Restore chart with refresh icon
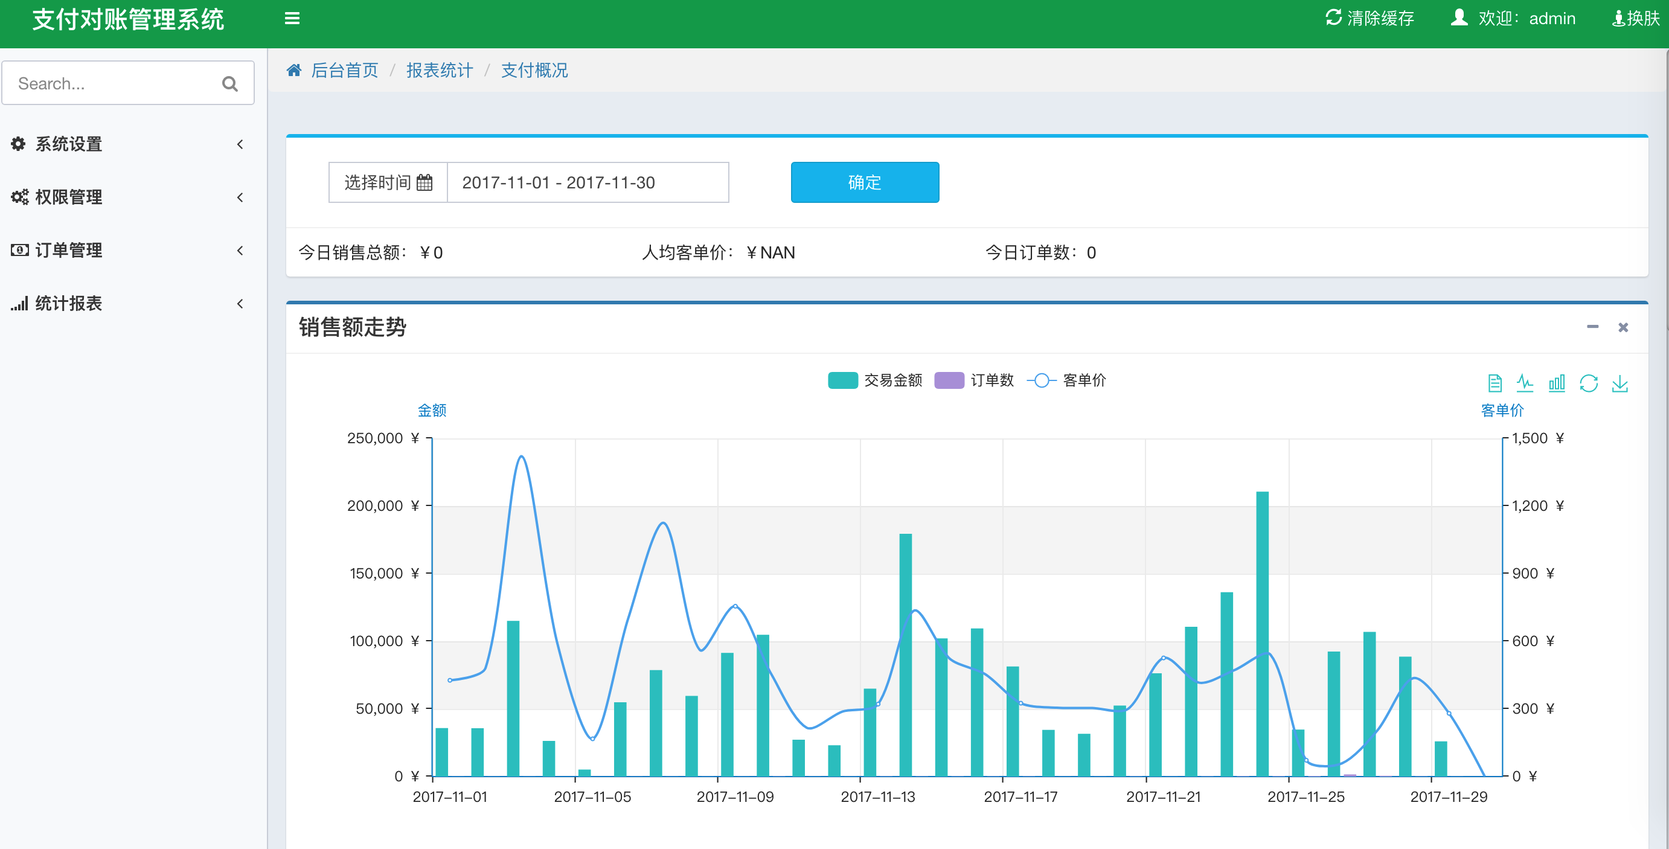1669x849 pixels. tap(1589, 383)
